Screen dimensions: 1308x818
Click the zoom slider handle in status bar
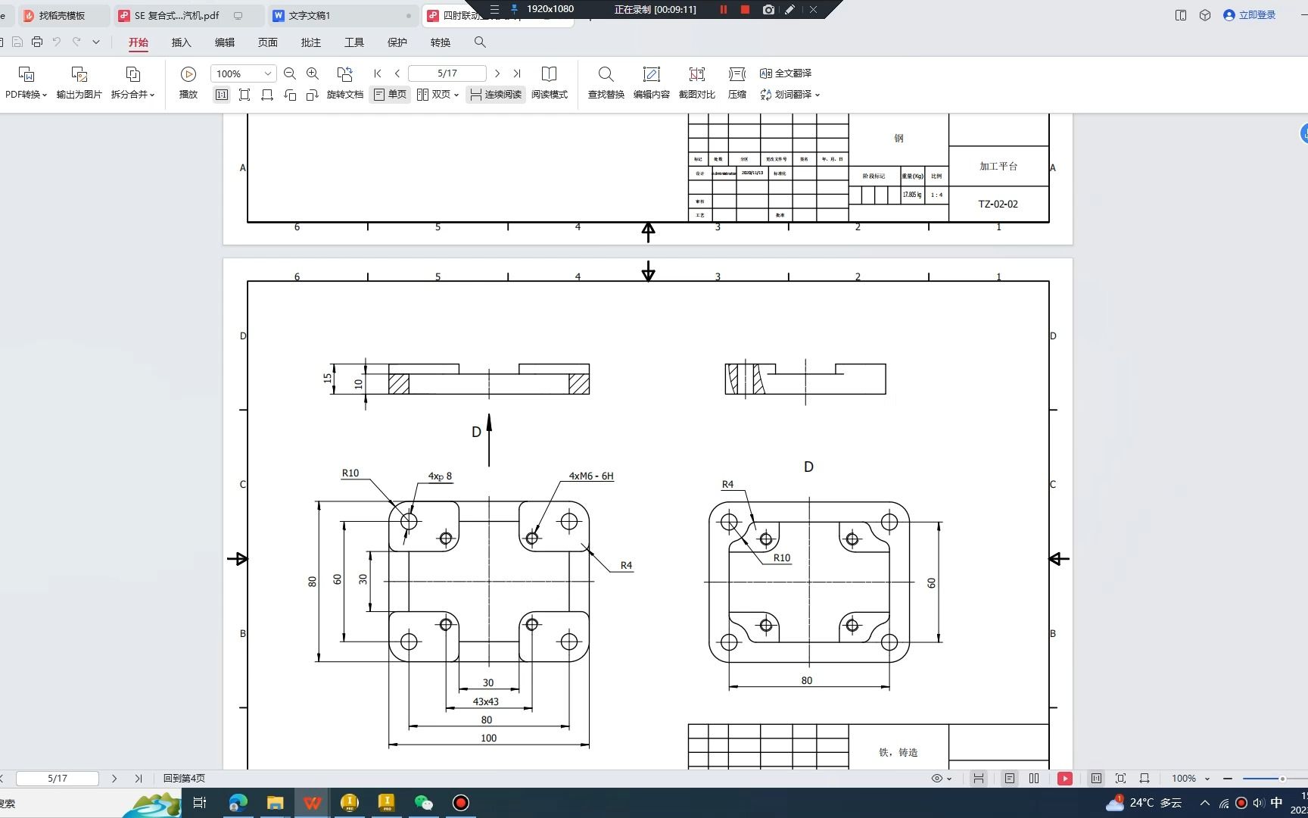[1282, 779]
